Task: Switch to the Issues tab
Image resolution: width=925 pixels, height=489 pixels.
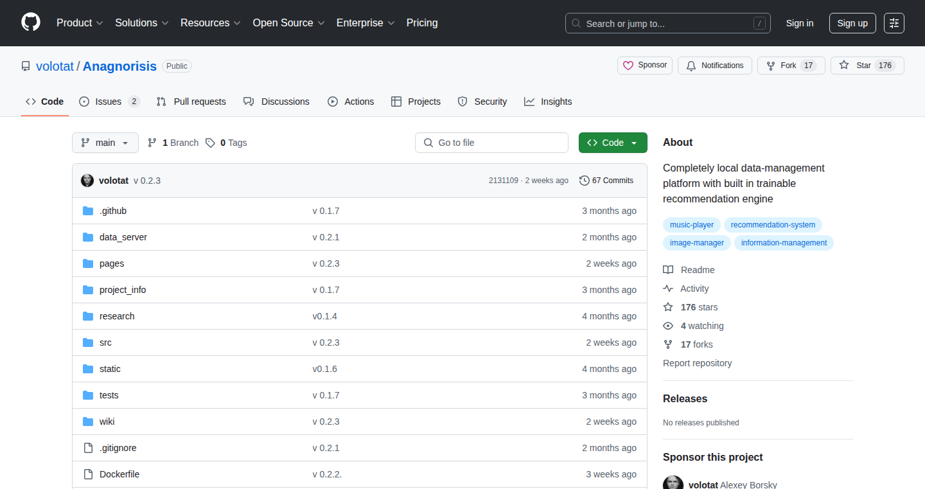Action: [x=109, y=102]
